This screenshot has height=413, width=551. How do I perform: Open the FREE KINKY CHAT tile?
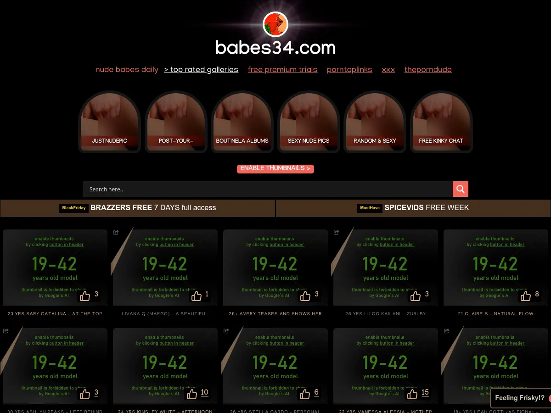pyautogui.click(x=441, y=122)
